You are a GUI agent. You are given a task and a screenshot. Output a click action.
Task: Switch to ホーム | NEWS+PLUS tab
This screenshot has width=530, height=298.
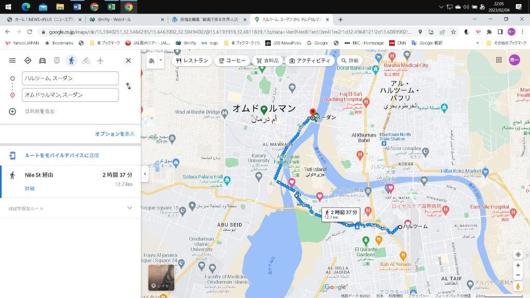45,20
